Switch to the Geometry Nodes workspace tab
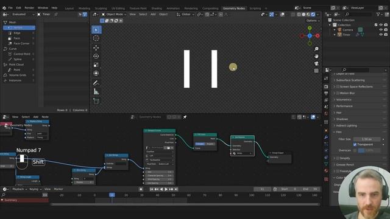Screen dimensions: 390x219 coord(234,9)
